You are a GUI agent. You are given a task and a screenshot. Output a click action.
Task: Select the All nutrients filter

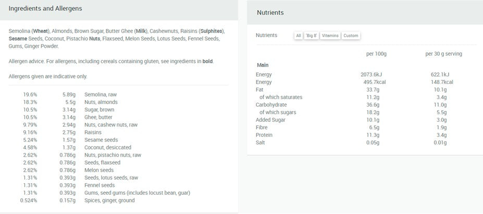[299, 36]
